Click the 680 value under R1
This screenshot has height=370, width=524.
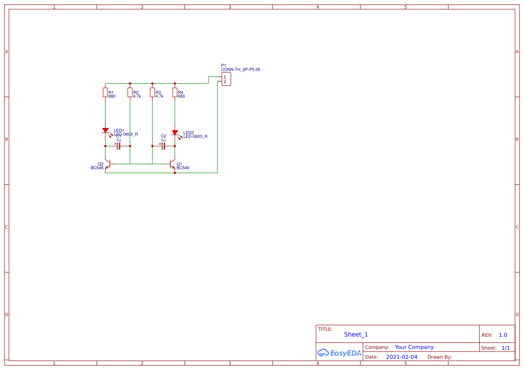coord(112,97)
